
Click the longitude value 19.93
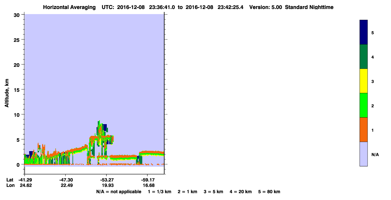[x=107, y=185]
